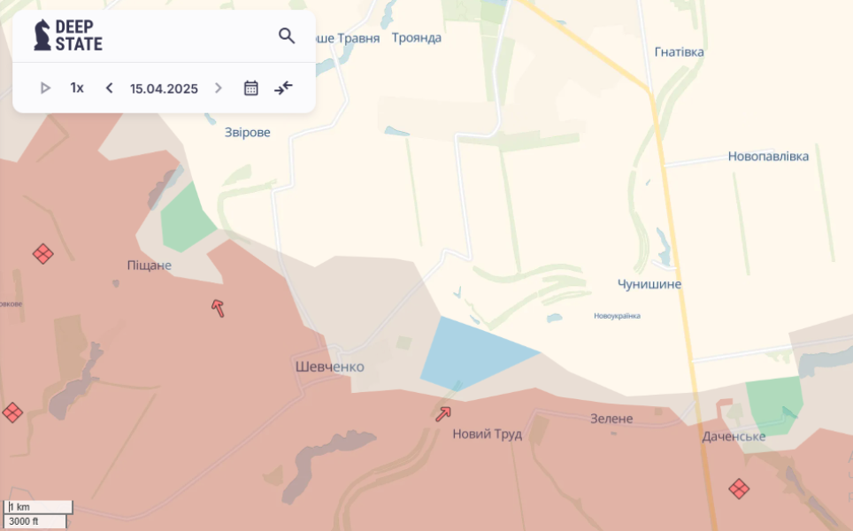Click attack arrow near Новий Труд
This screenshot has width=853, height=531.
(x=442, y=413)
